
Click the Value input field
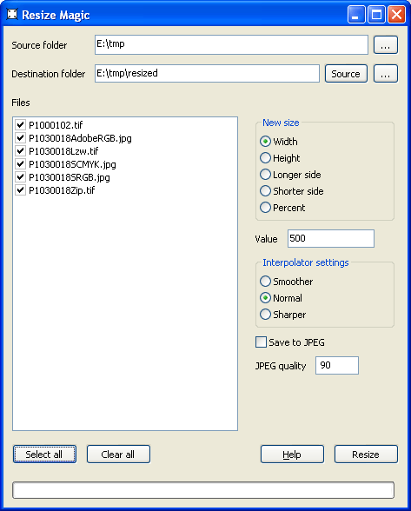(x=331, y=238)
